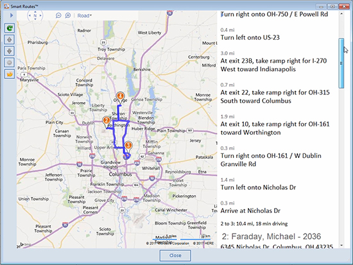Expand the side panel with blue triangle

click(x=12, y=15)
